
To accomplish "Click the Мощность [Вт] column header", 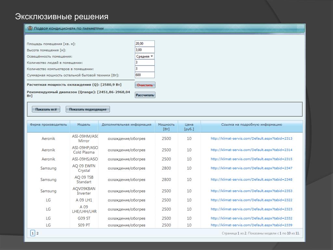I will (x=166, y=127).
